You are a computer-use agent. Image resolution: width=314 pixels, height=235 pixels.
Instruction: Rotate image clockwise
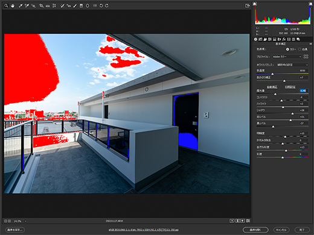click(x=107, y=6)
